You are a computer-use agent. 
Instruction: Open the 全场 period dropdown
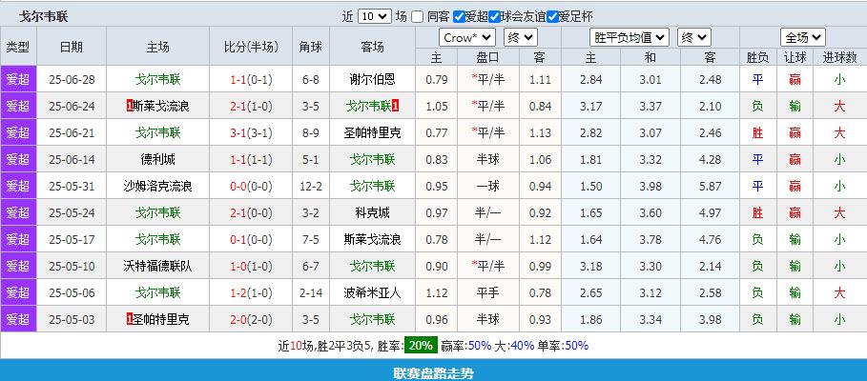point(803,37)
